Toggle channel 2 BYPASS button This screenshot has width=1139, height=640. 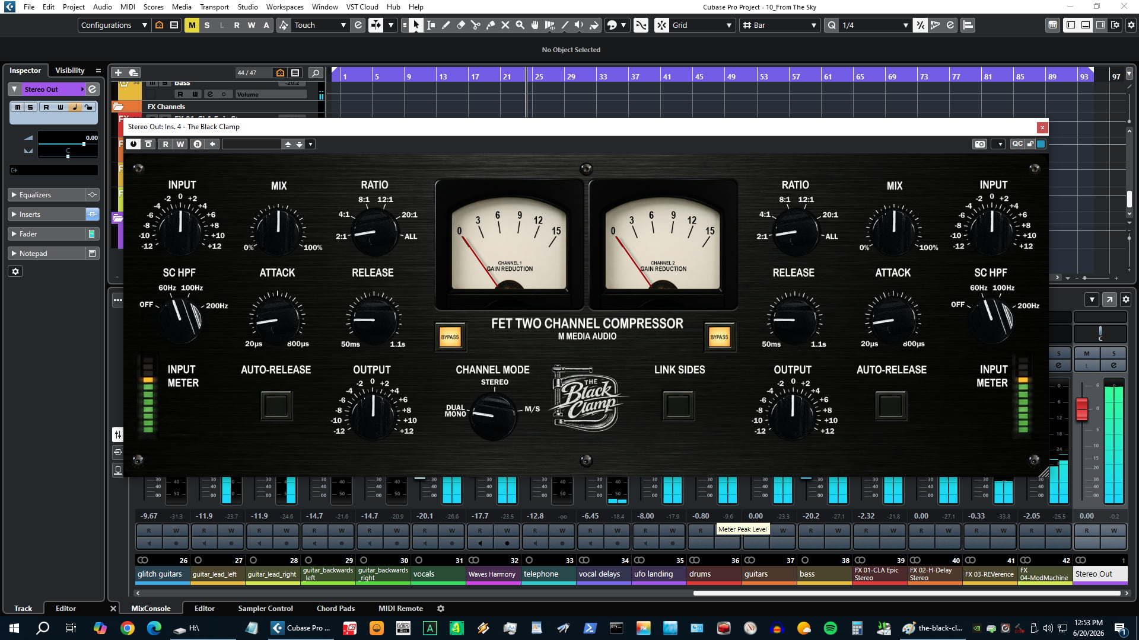pyautogui.click(x=719, y=337)
